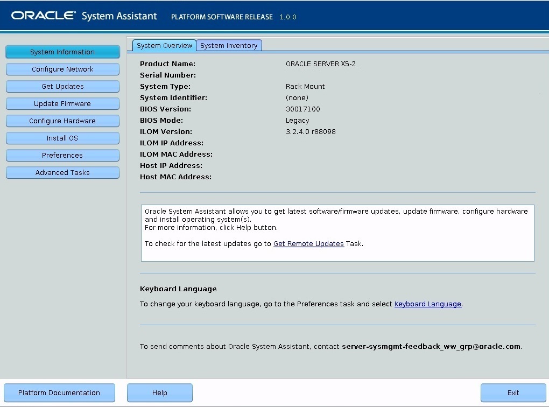Launch the Update Firmware task
The width and height of the screenshot is (549, 407).
(x=62, y=103)
